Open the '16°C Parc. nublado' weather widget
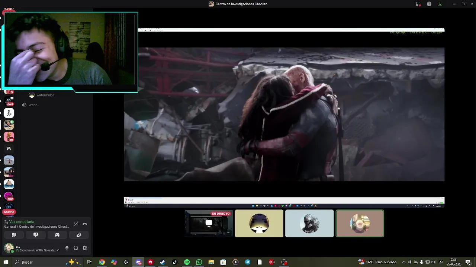Image resolution: width=476 pixels, height=267 pixels. point(377,262)
